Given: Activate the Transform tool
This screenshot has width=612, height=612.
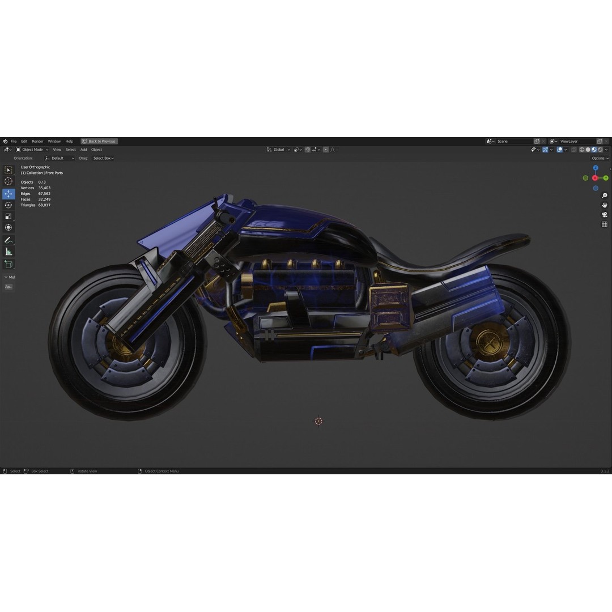Looking at the screenshot, I should pyautogui.click(x=8, y=228).
